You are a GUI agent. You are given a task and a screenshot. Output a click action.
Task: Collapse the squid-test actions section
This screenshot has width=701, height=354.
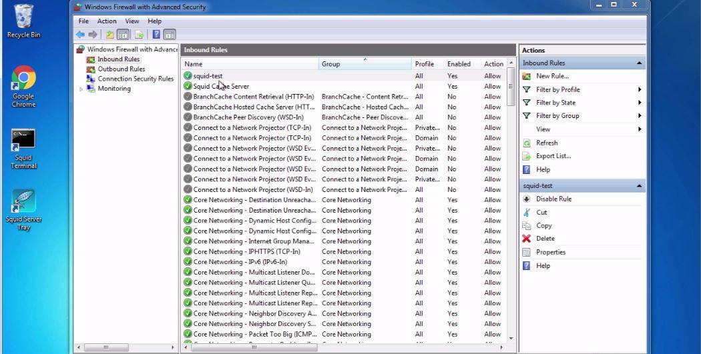(639, 186)
